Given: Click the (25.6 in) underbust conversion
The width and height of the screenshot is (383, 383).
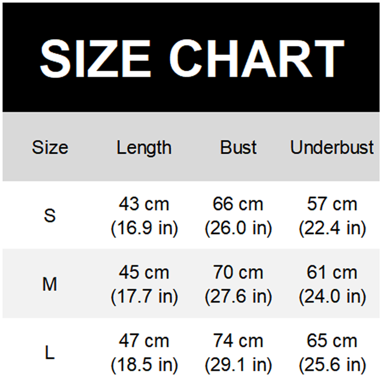Looking at the screenshot, I should pos(332,365).
